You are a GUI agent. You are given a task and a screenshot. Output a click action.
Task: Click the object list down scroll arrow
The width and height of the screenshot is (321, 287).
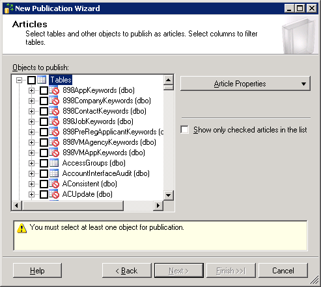pos(169,195)
